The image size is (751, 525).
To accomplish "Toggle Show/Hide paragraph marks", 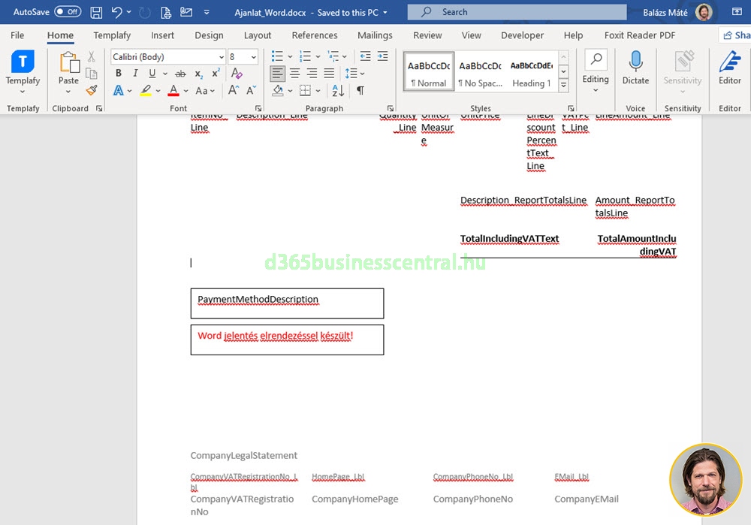I will (x=360, y=91).
